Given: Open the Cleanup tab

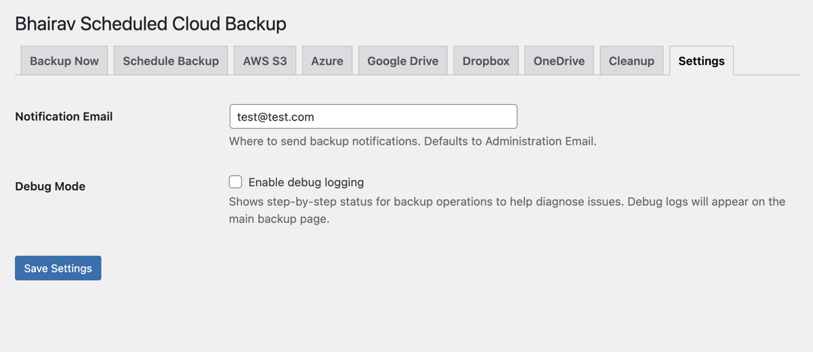Looking at the screenshot, I should [631, 61].
